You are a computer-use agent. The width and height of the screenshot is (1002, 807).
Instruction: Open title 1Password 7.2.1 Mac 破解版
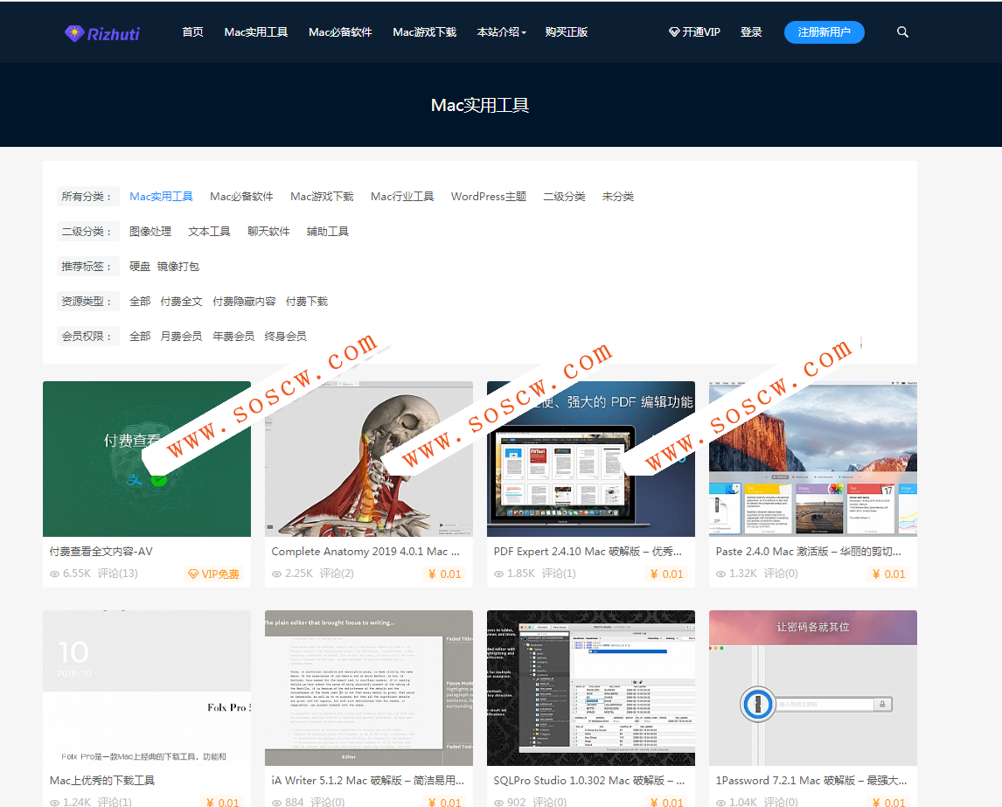pyautogui.click(x=811, y=780)
